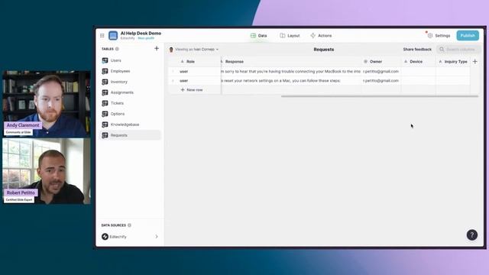The width and height of the screenshot is (489, 275).
Task: Open the help question mark button
Action: (x=472, y=235)
